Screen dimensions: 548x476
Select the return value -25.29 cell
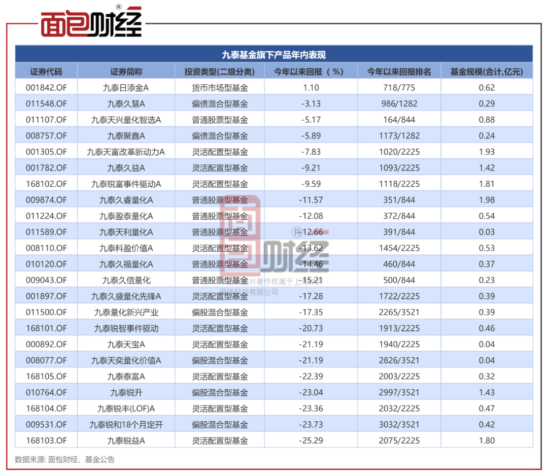(x=311, y=440)
